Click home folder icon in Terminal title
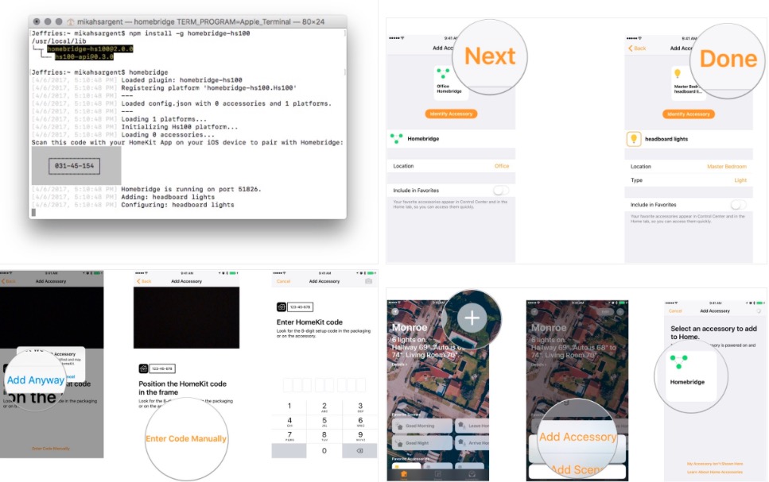Viewport: 769px width, 482px height. [x=71, y=21]
